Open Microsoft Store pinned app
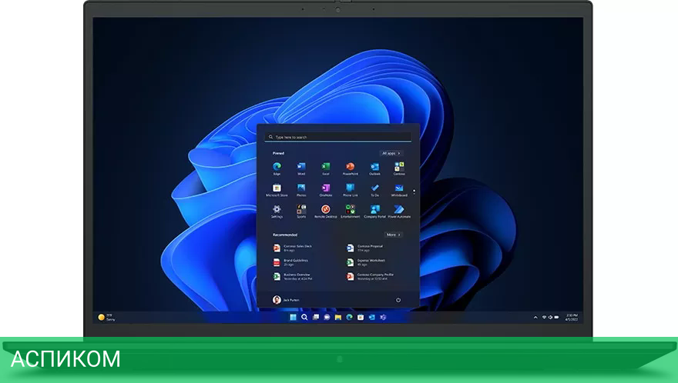This screenshot has height=383, width=678. (277, 189)
